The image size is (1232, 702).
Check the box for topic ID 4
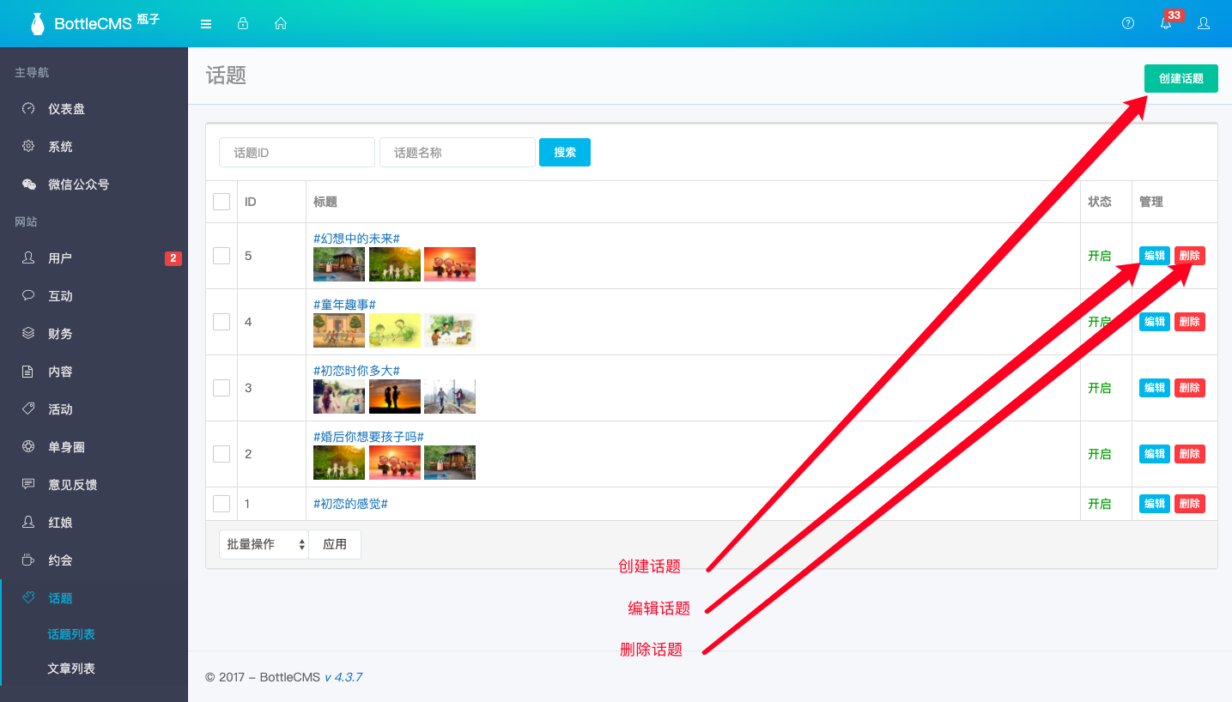pos(222,322)
